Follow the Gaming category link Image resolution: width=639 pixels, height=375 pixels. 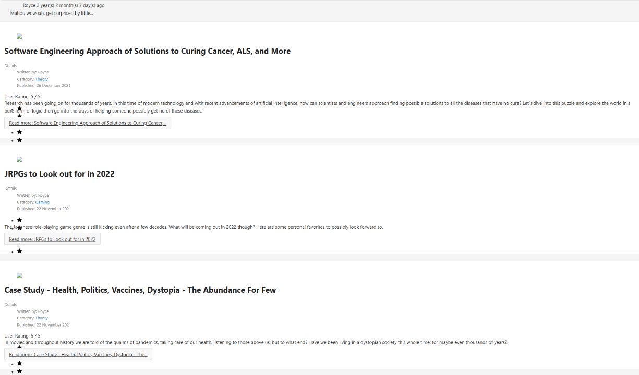click(x=42, y=202)
